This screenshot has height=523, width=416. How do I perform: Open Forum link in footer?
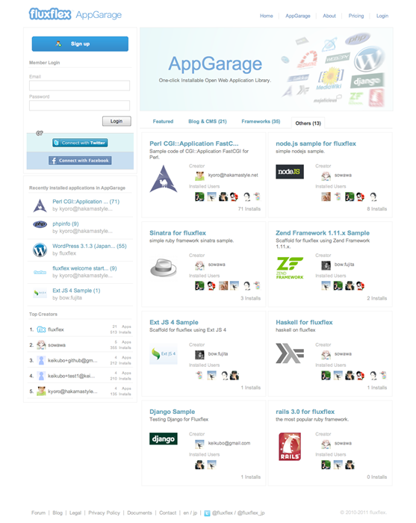38,513
